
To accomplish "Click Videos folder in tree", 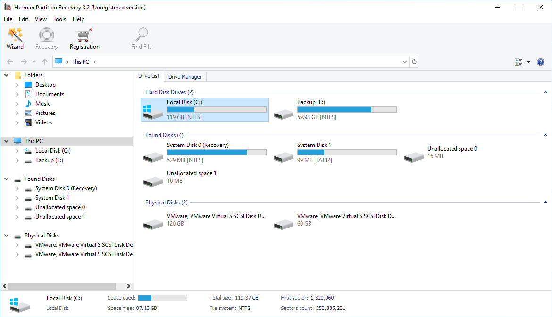I will [43, 122].
